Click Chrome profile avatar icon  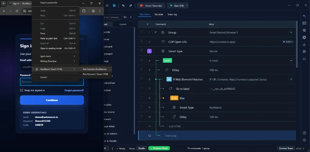pos(93,11)
